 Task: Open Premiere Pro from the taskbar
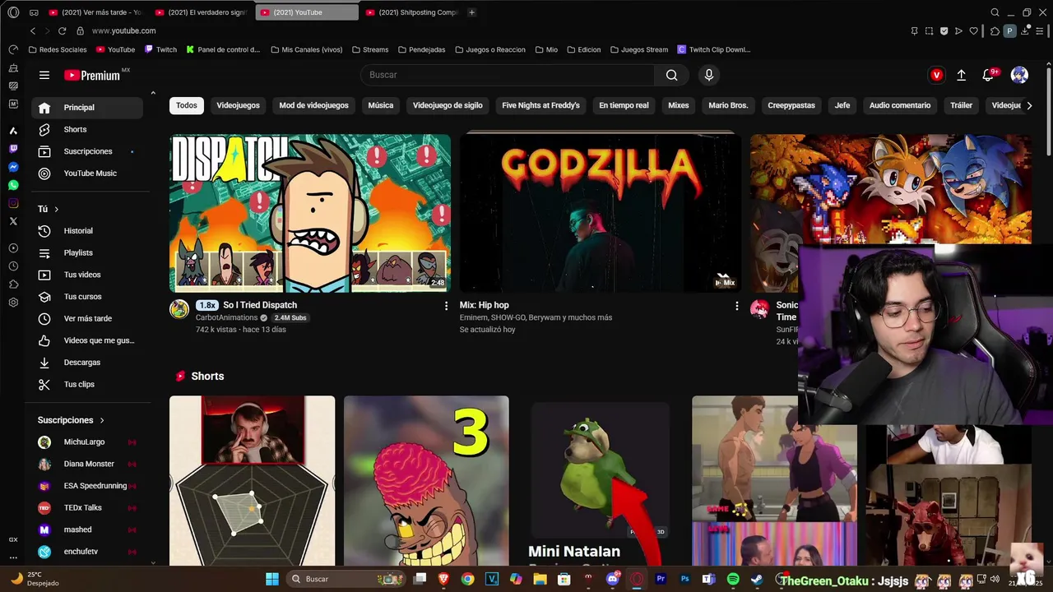[661, 579]
